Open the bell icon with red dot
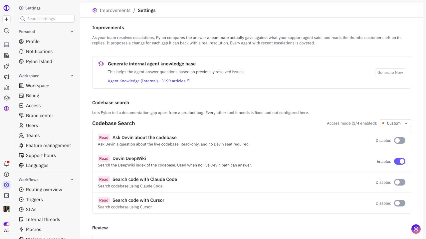The height and width of the screenshot is (239, 426). click(6, 164)
